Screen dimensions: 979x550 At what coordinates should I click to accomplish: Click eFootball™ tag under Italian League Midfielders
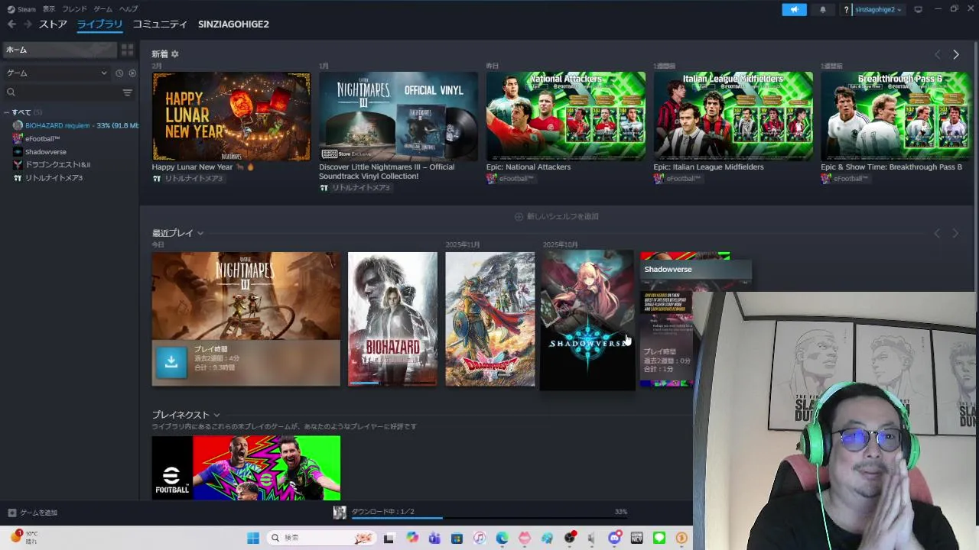[677, 179]
